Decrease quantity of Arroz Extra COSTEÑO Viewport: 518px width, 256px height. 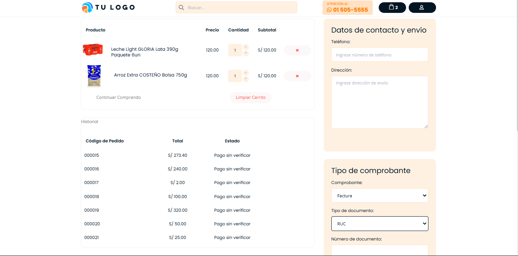[x=246, y=79]
